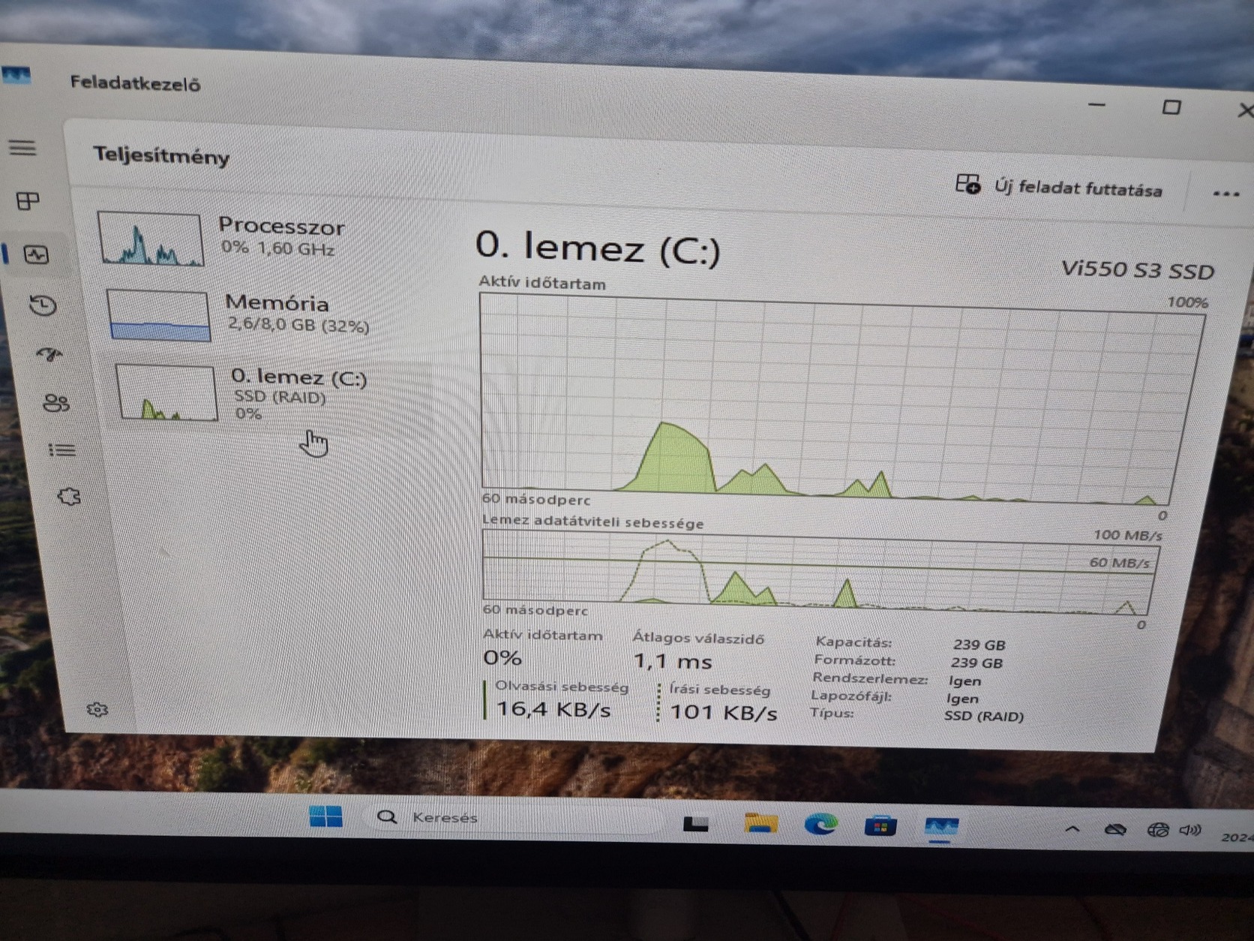Click the Task Manager taskbar icon

pos(940,827)
